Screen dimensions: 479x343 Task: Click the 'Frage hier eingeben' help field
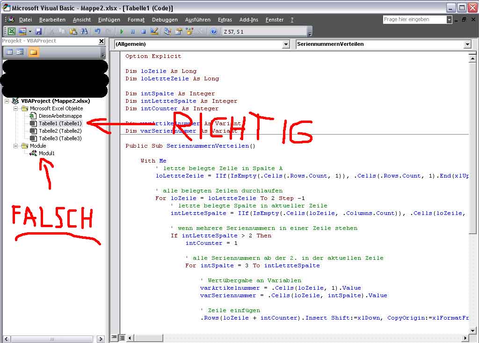click(414, 20)
